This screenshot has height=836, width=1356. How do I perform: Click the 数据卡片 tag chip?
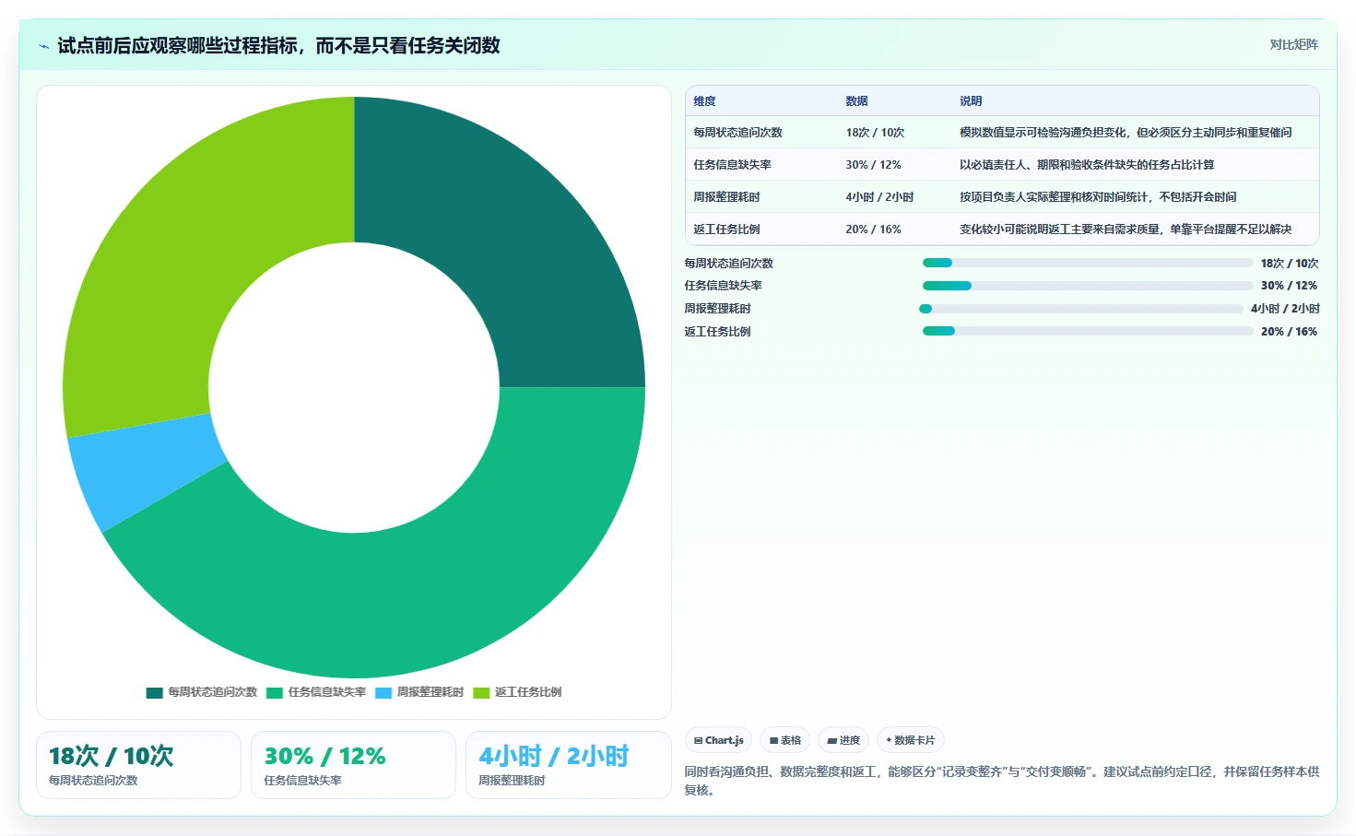click(911, 740)
